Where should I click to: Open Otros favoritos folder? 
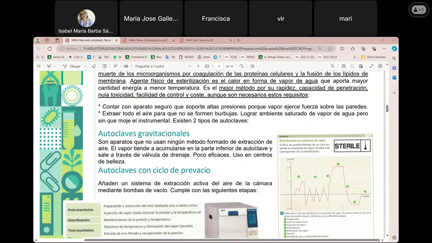coord(374,57)
